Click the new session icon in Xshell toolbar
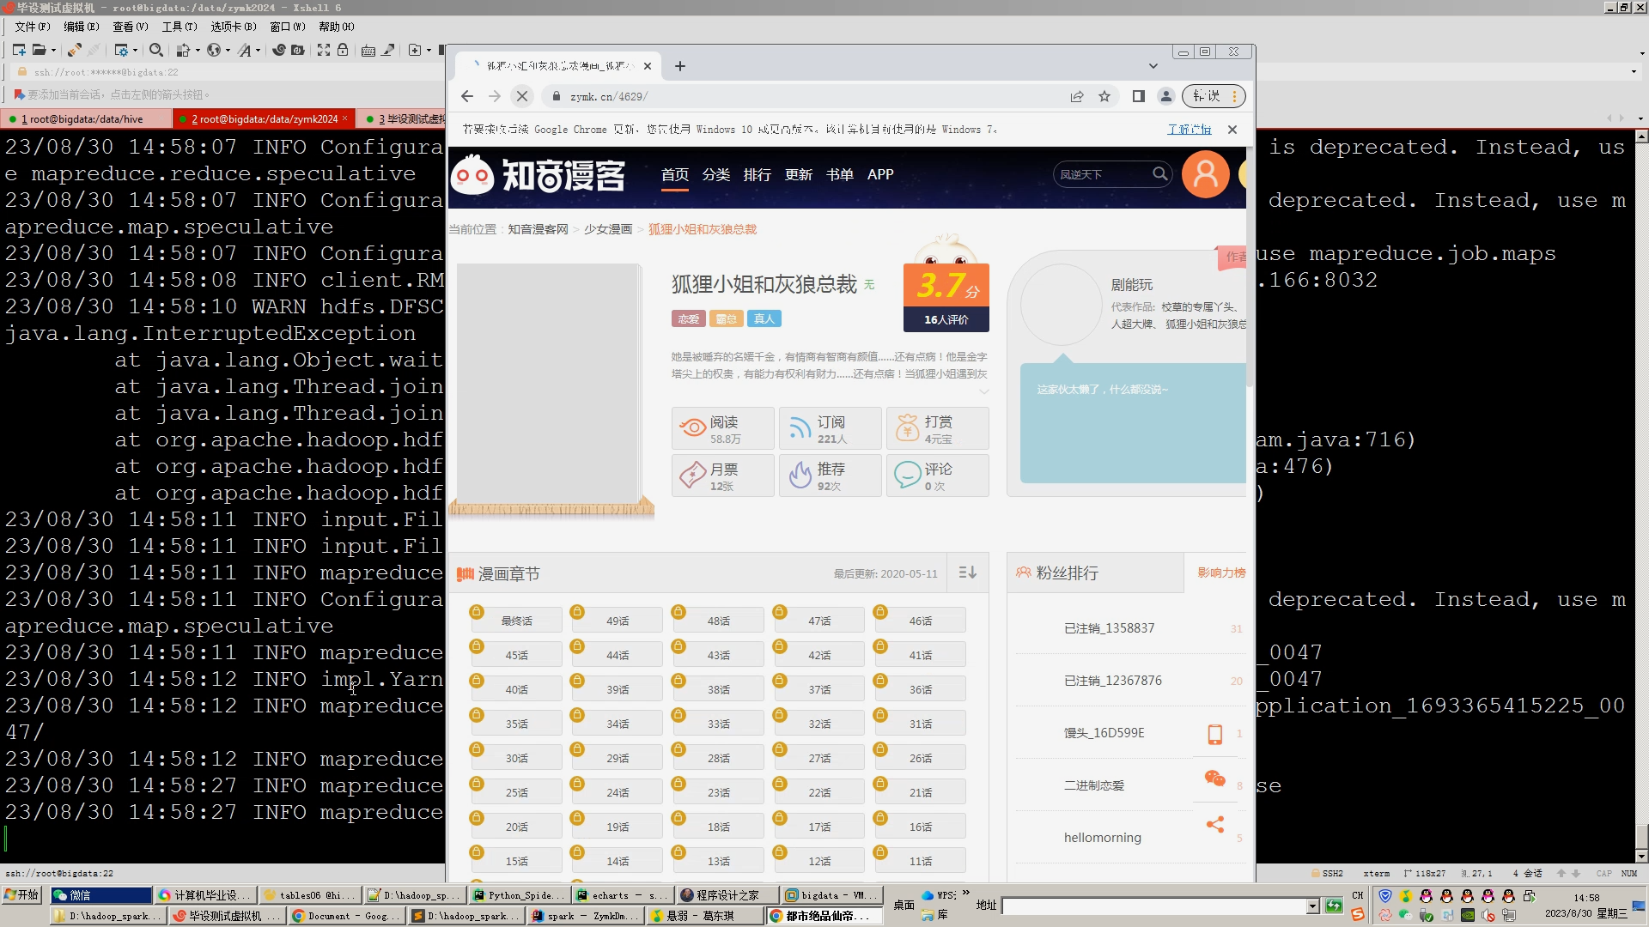Screen dimensions: 1649x927 tap(18, 50)
